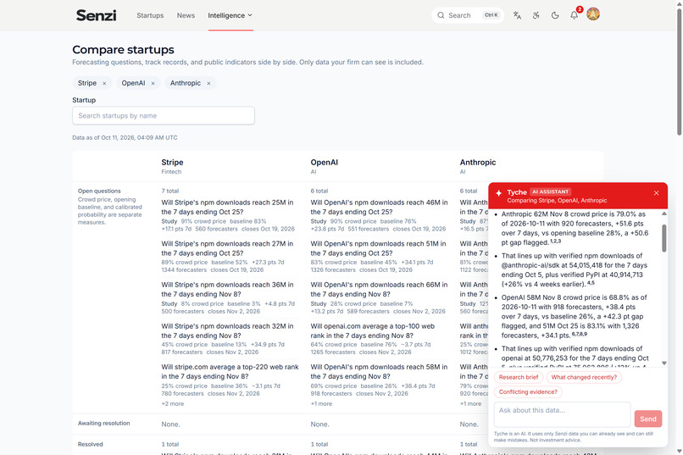Open OpenAI npm downloads reach 66M question
683x455 pixels.
379,289
